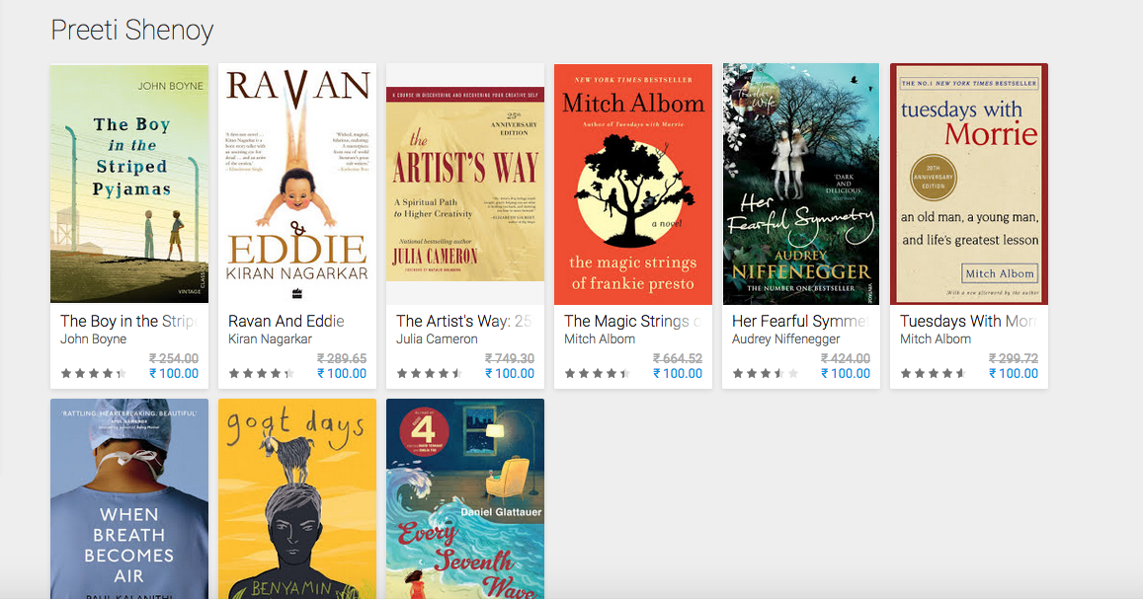Image resolution: width=1143 pixels, height=599 pixels.
Task: Click ₹100.00 price for The Boy in the Striped Pyjamas
Action: (174, 373)
